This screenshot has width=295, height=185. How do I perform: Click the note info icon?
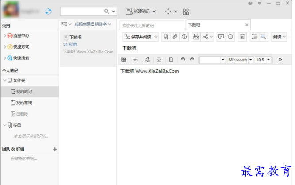coord(184,37)
